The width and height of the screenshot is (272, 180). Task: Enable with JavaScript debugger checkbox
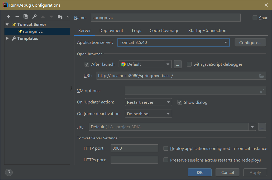coord(189,64)
